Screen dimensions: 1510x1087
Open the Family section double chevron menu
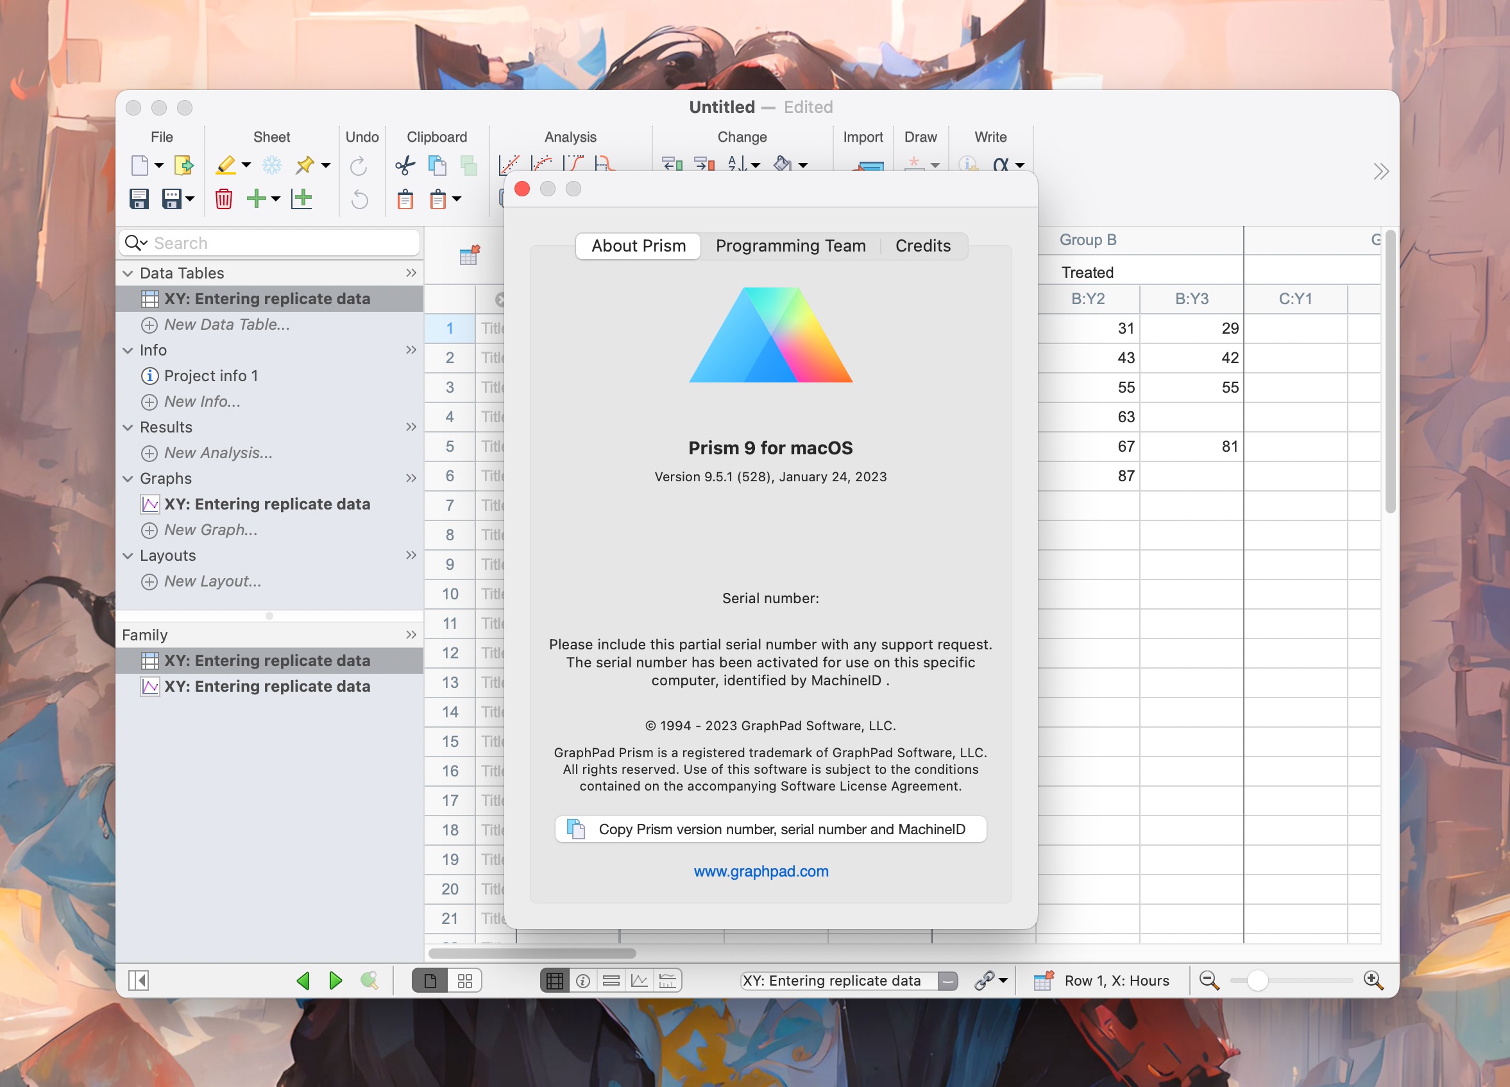click(x=411, y=635)
